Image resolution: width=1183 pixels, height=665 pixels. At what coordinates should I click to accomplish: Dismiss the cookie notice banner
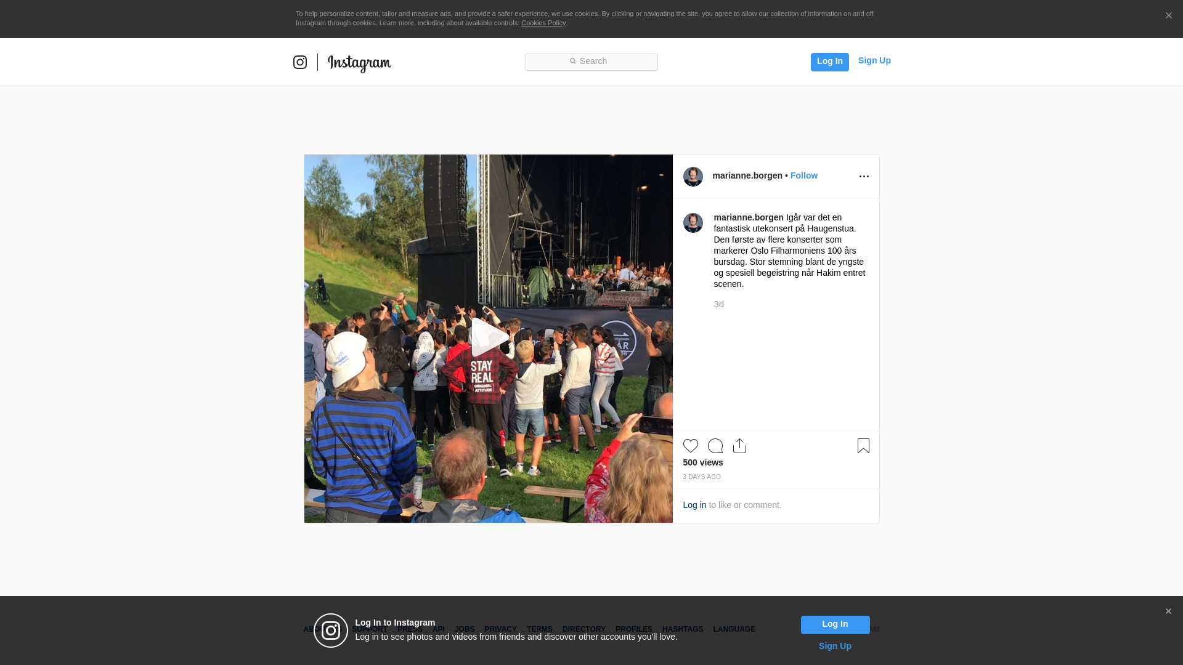tap(1168, 16)
